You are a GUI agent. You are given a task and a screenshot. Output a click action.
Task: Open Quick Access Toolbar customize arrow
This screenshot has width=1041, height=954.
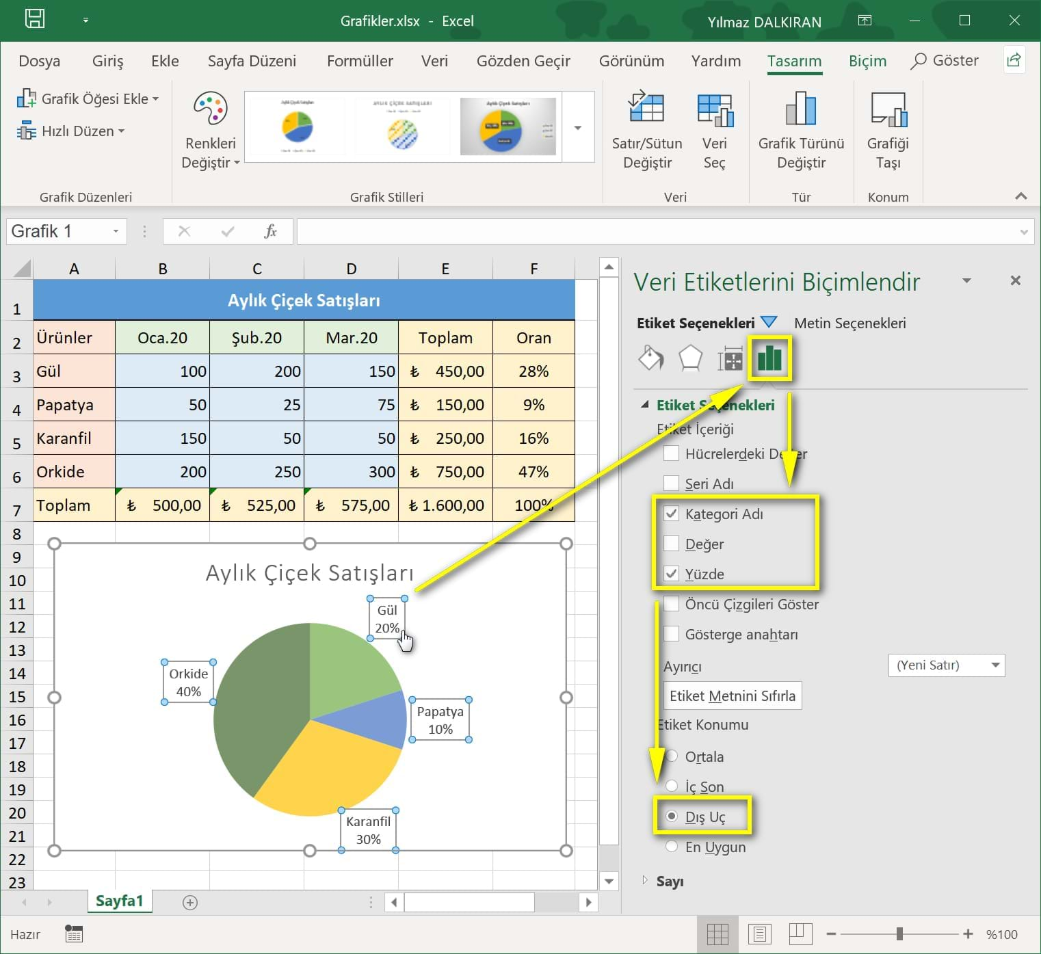click(x=85, y=21)
